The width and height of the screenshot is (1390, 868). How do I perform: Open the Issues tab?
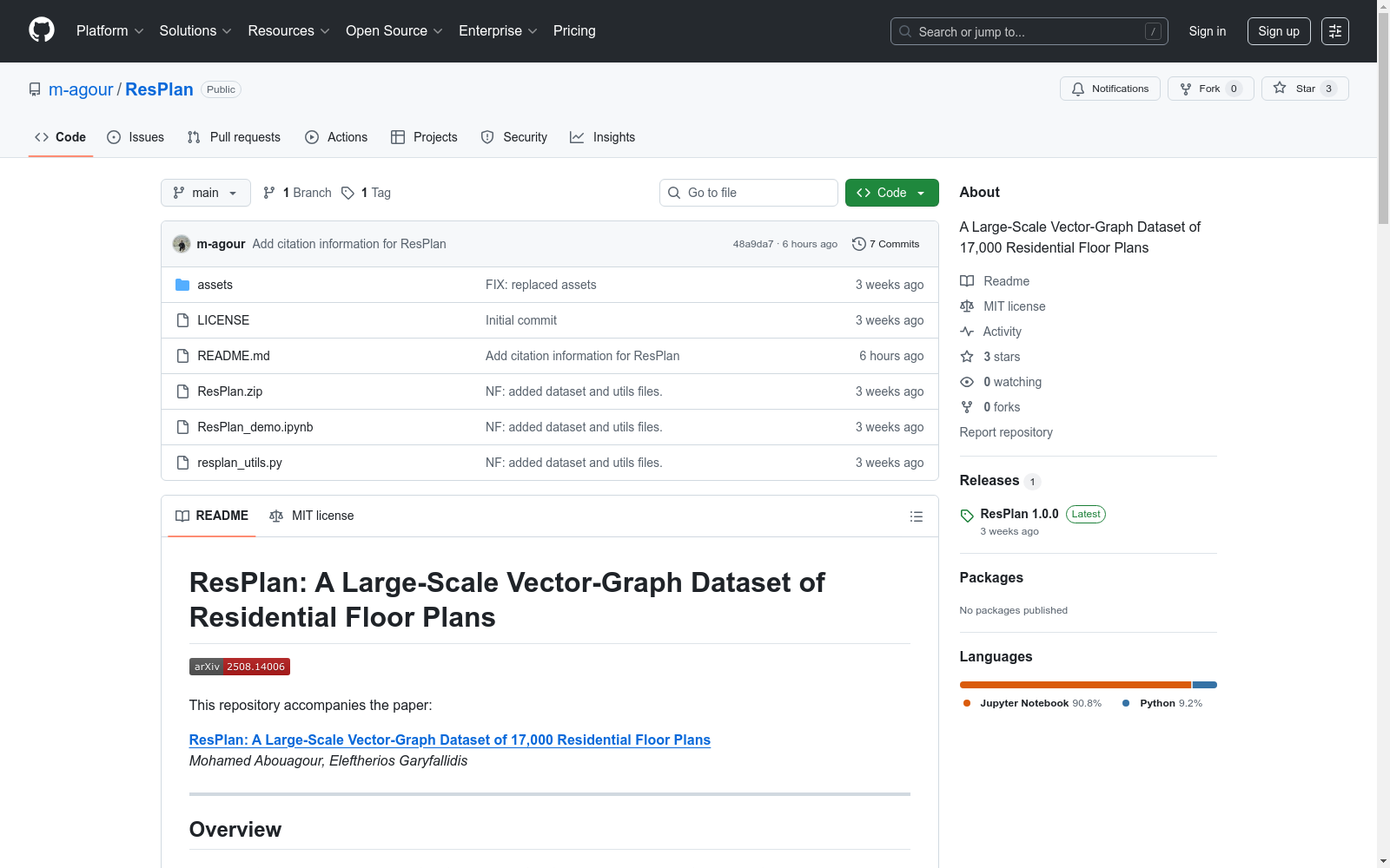coord(136,137)
